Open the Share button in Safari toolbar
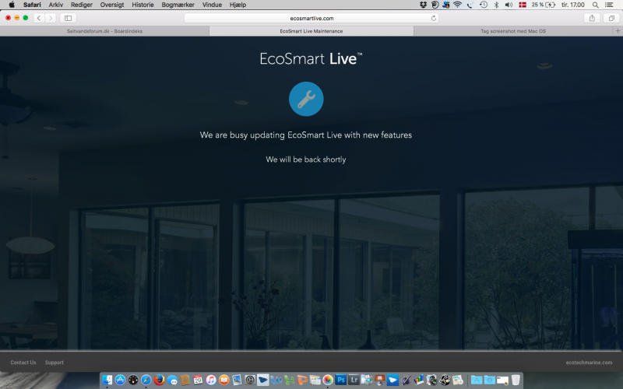 pyautogui.click(x=592, y=18)
